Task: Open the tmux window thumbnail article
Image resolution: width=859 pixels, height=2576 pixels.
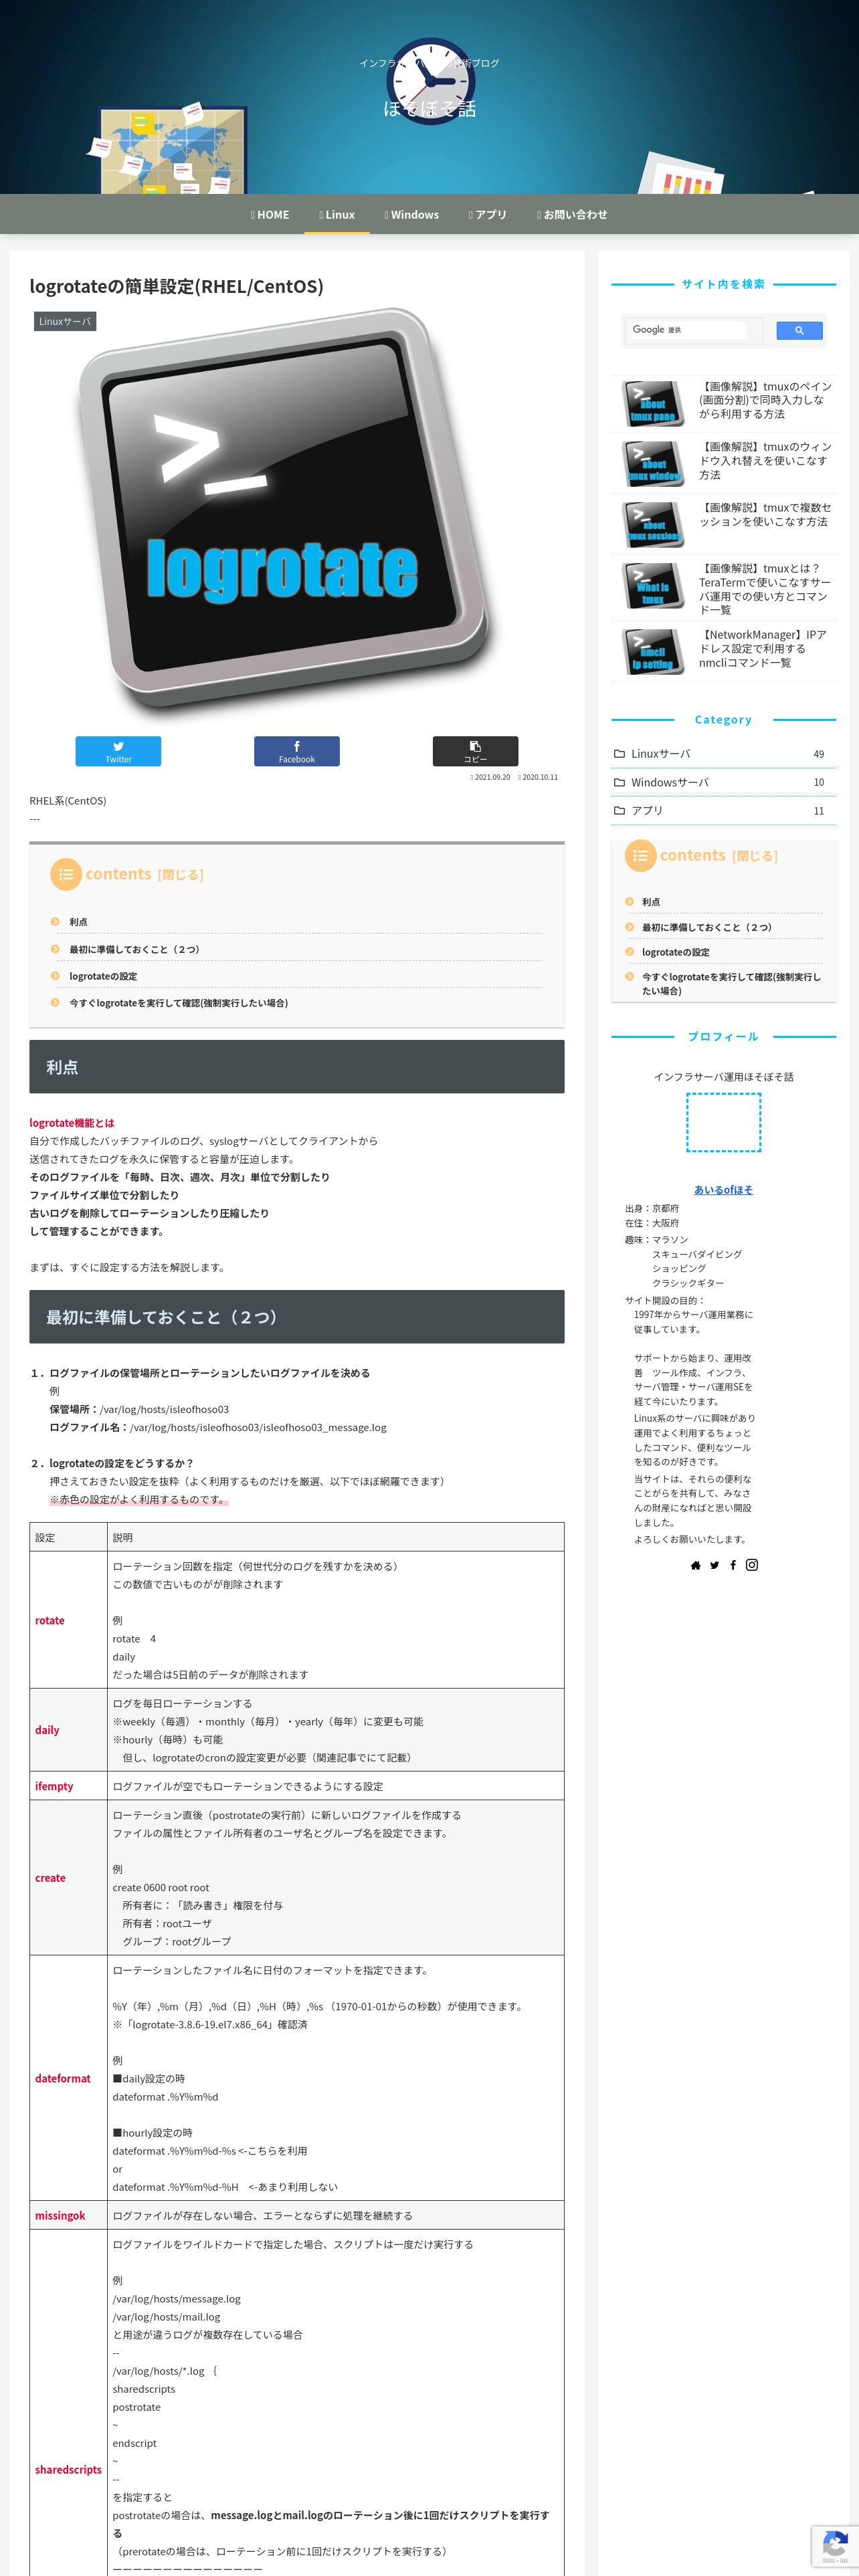Action: pyautogui.click(x=653, y=464)
